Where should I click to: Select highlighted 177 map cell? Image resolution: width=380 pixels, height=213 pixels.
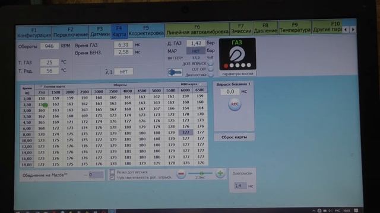pos(186,133)
